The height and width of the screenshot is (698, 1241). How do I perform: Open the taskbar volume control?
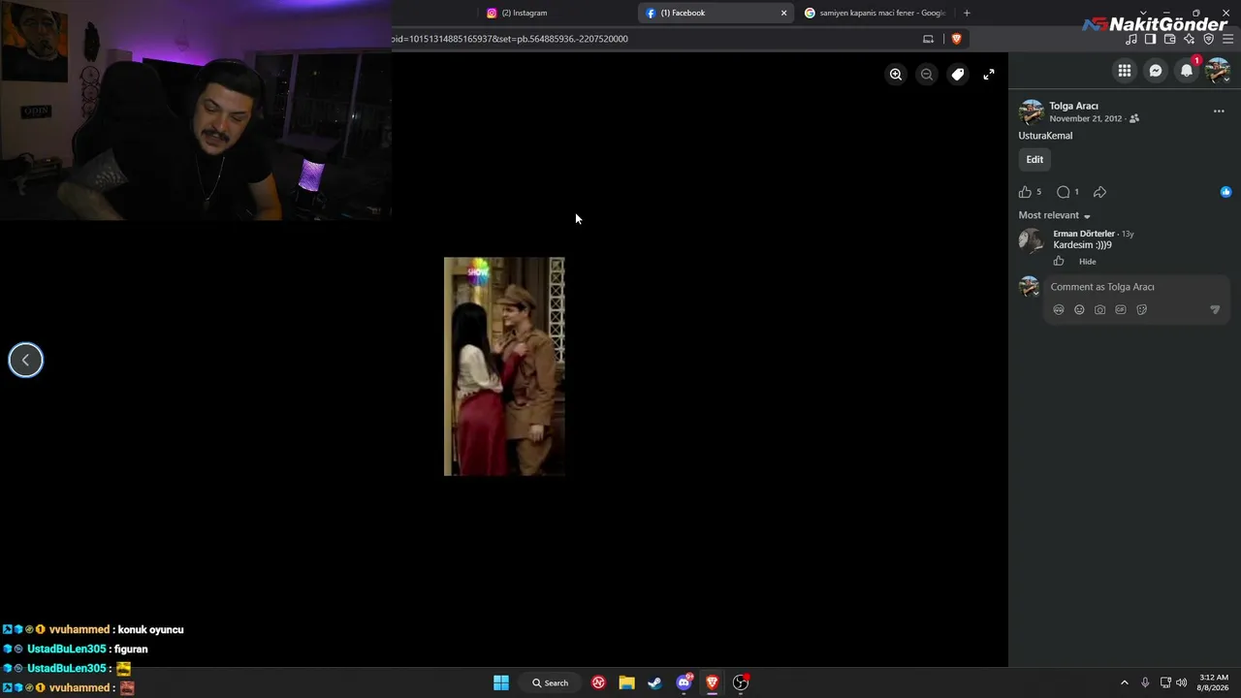point(1181,682)
